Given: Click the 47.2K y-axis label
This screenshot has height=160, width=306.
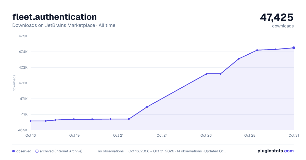Looking at the screenshot, I should [23, 83].
